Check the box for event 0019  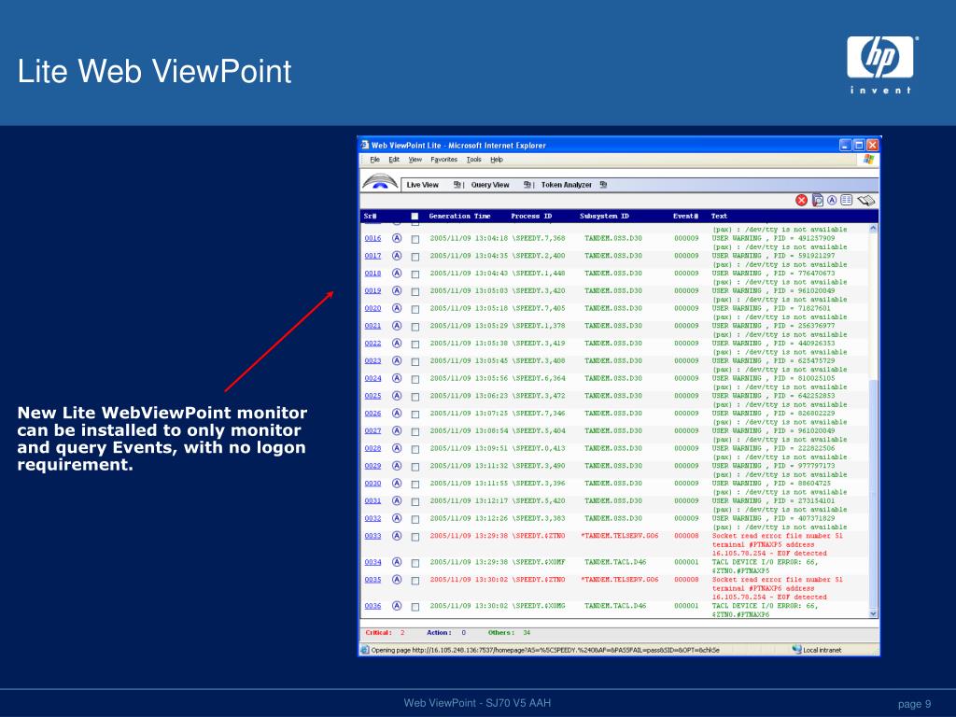tap(415, 292)
